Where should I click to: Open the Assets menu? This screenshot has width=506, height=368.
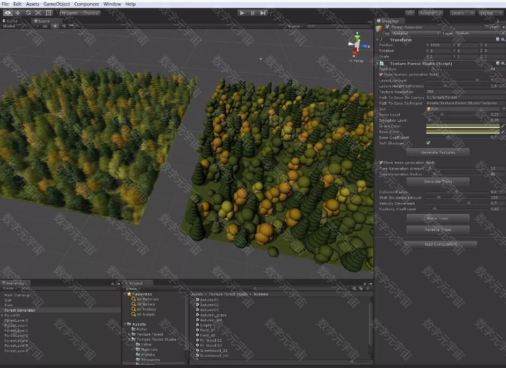32,4
